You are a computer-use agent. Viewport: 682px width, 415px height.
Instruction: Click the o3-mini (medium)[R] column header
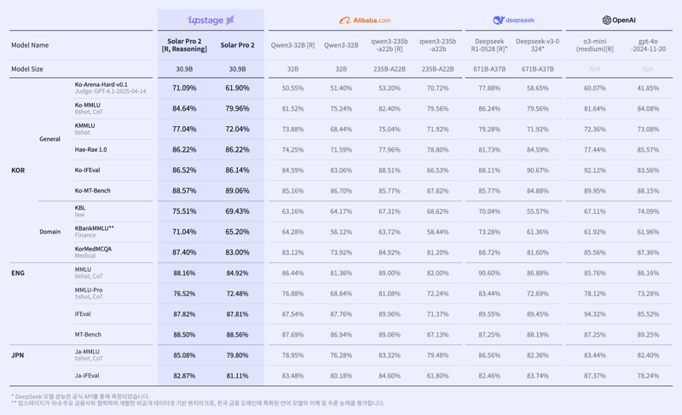[594, 45]
